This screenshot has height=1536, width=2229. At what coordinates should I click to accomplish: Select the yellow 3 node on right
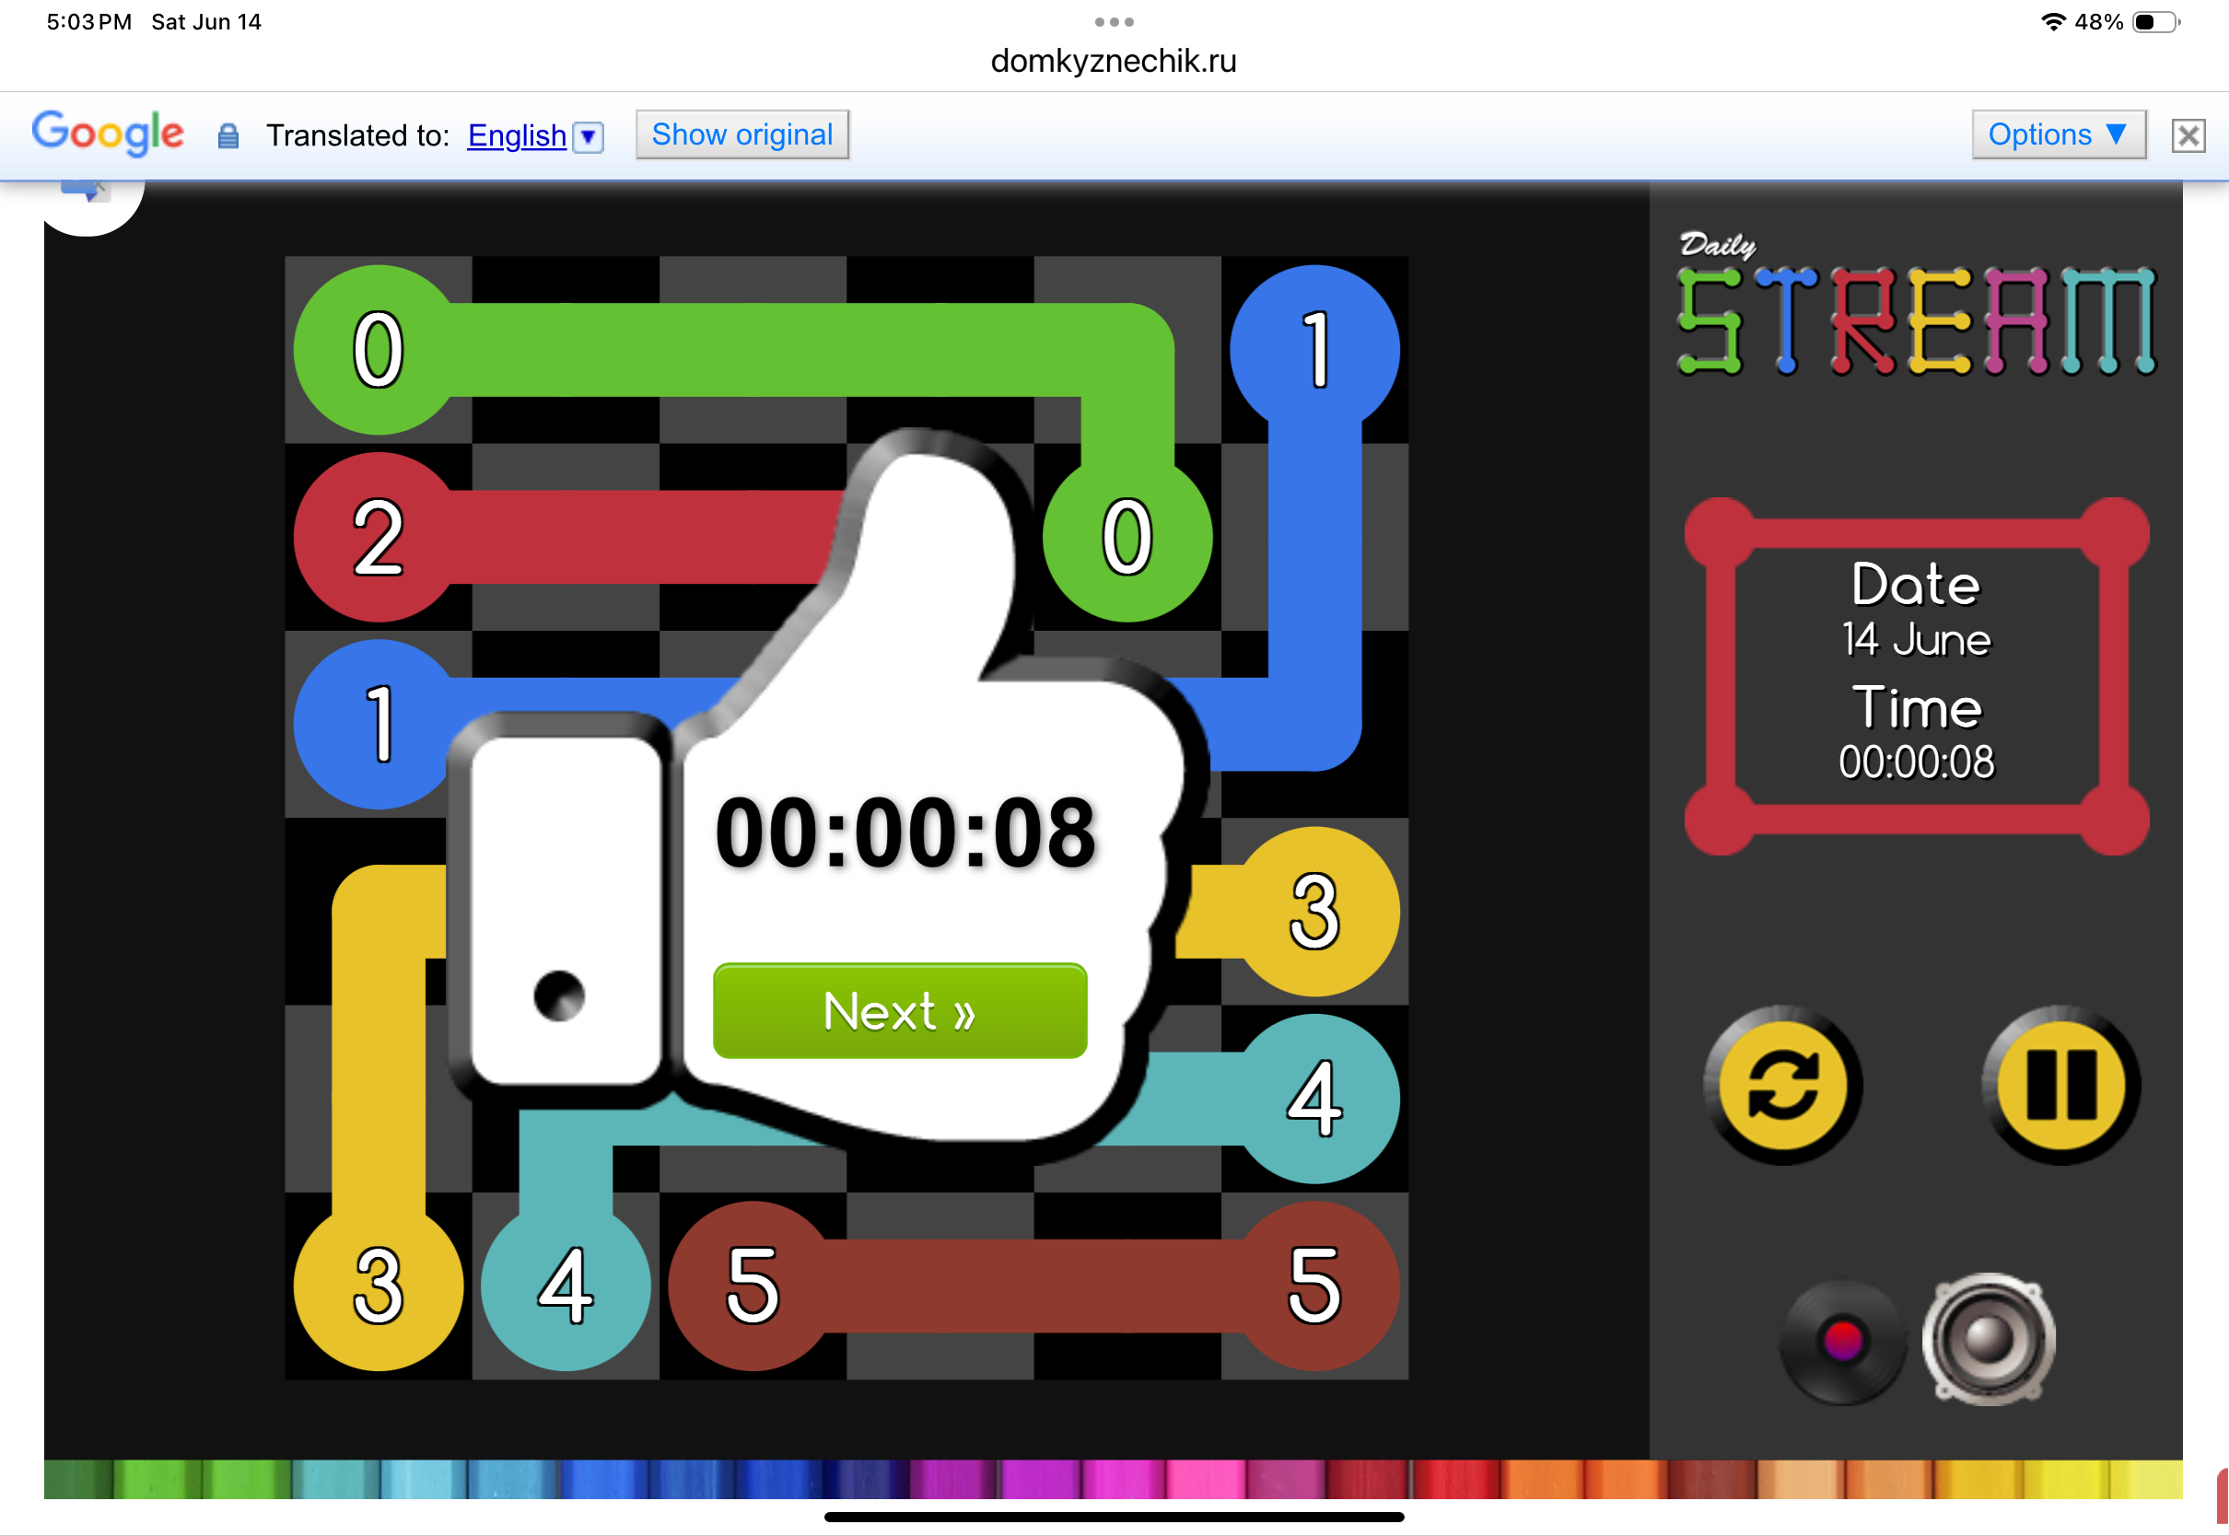pos(1314,912)
